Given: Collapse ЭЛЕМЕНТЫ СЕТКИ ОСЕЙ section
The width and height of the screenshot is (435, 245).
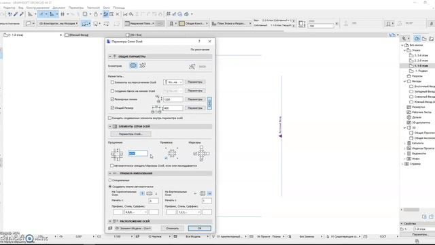Looking at the screenshot, I should pyautogui.click(x=110, y=127).
